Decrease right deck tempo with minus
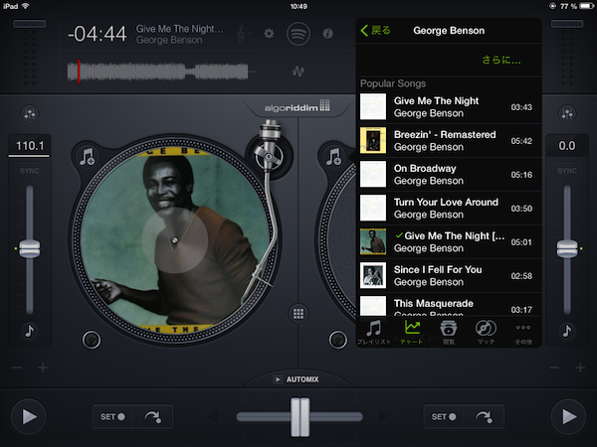 click(x=554, y=368)
